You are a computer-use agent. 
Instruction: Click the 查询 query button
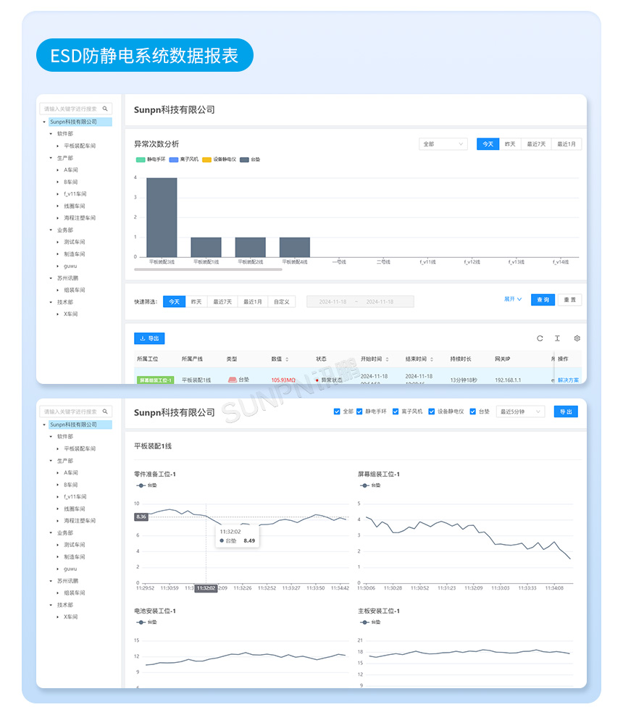542,299
